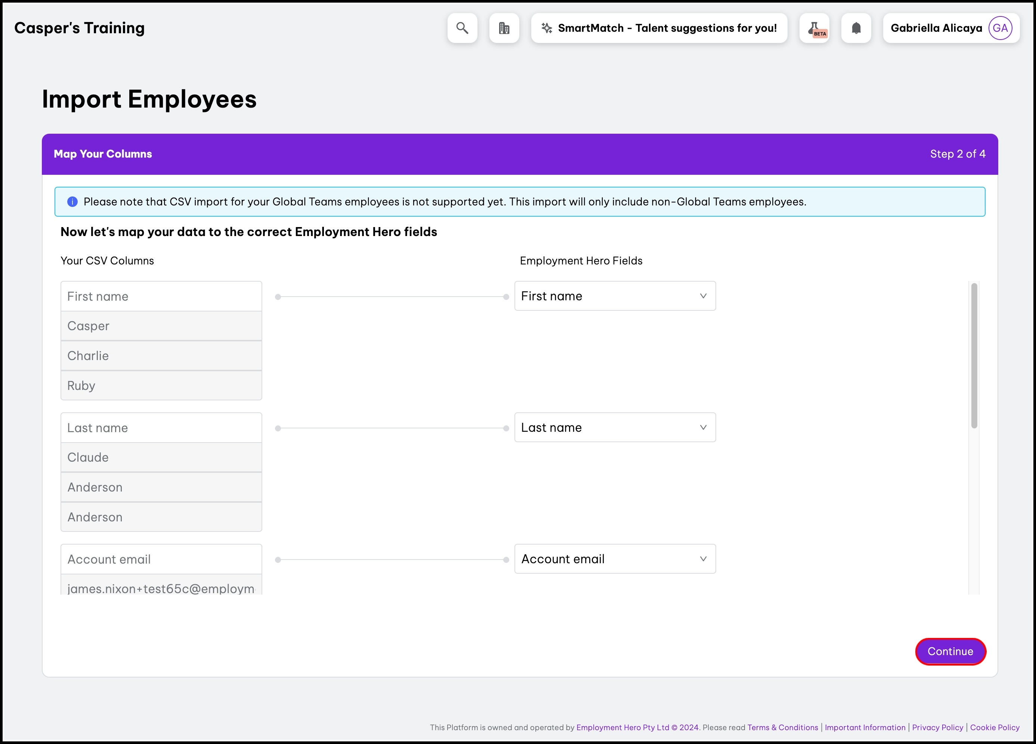Click the organisation building icon
Viewport: 1036px width, 744px height.
click(x=504, y=28)
